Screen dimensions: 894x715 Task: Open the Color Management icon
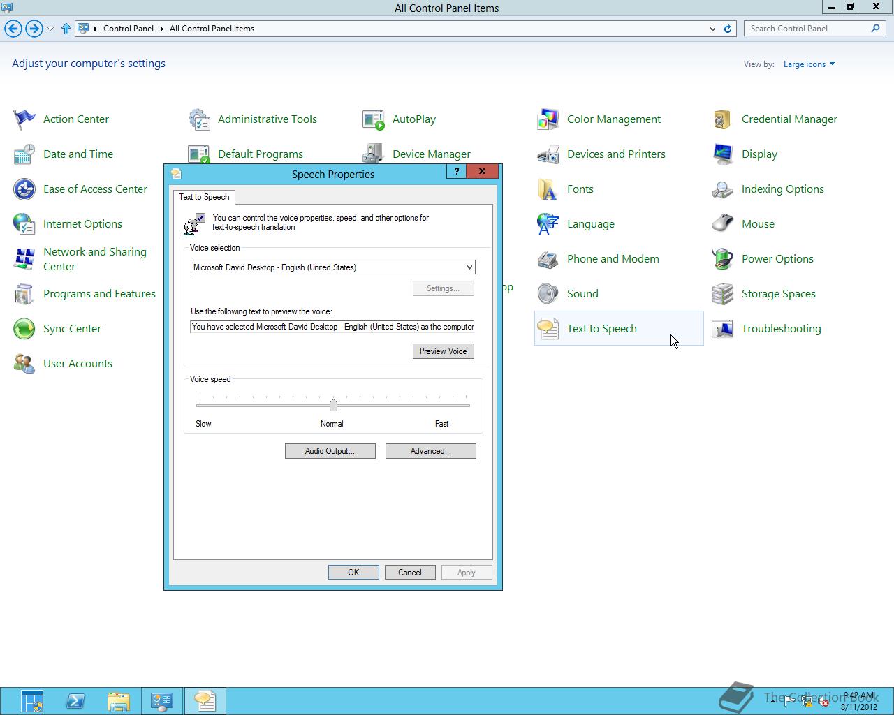pyautogui.click(x=548, y=119)
